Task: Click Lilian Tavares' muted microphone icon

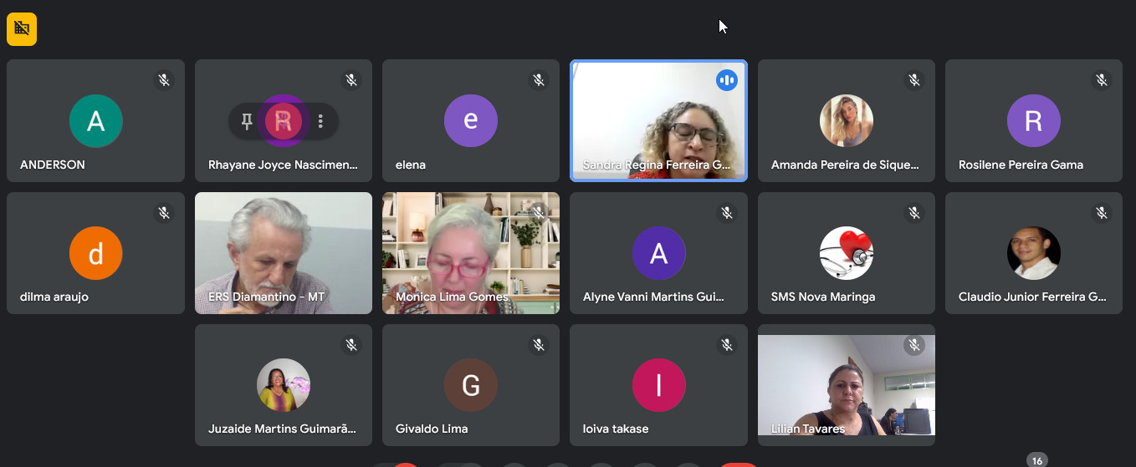Action: [x=915, y=345]
